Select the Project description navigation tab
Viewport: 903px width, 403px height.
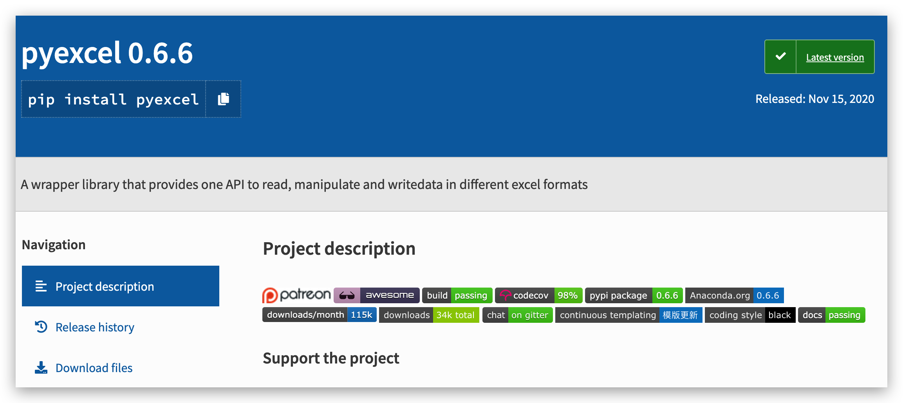[x=121, y=286]
